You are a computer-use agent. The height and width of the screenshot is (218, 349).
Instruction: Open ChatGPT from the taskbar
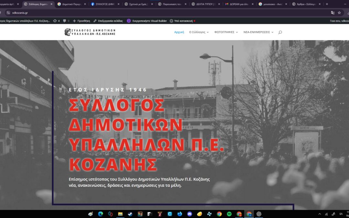(259, 214)
